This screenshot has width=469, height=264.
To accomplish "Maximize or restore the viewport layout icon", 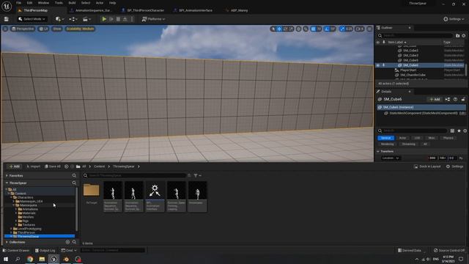I will (x=369, y=29).
